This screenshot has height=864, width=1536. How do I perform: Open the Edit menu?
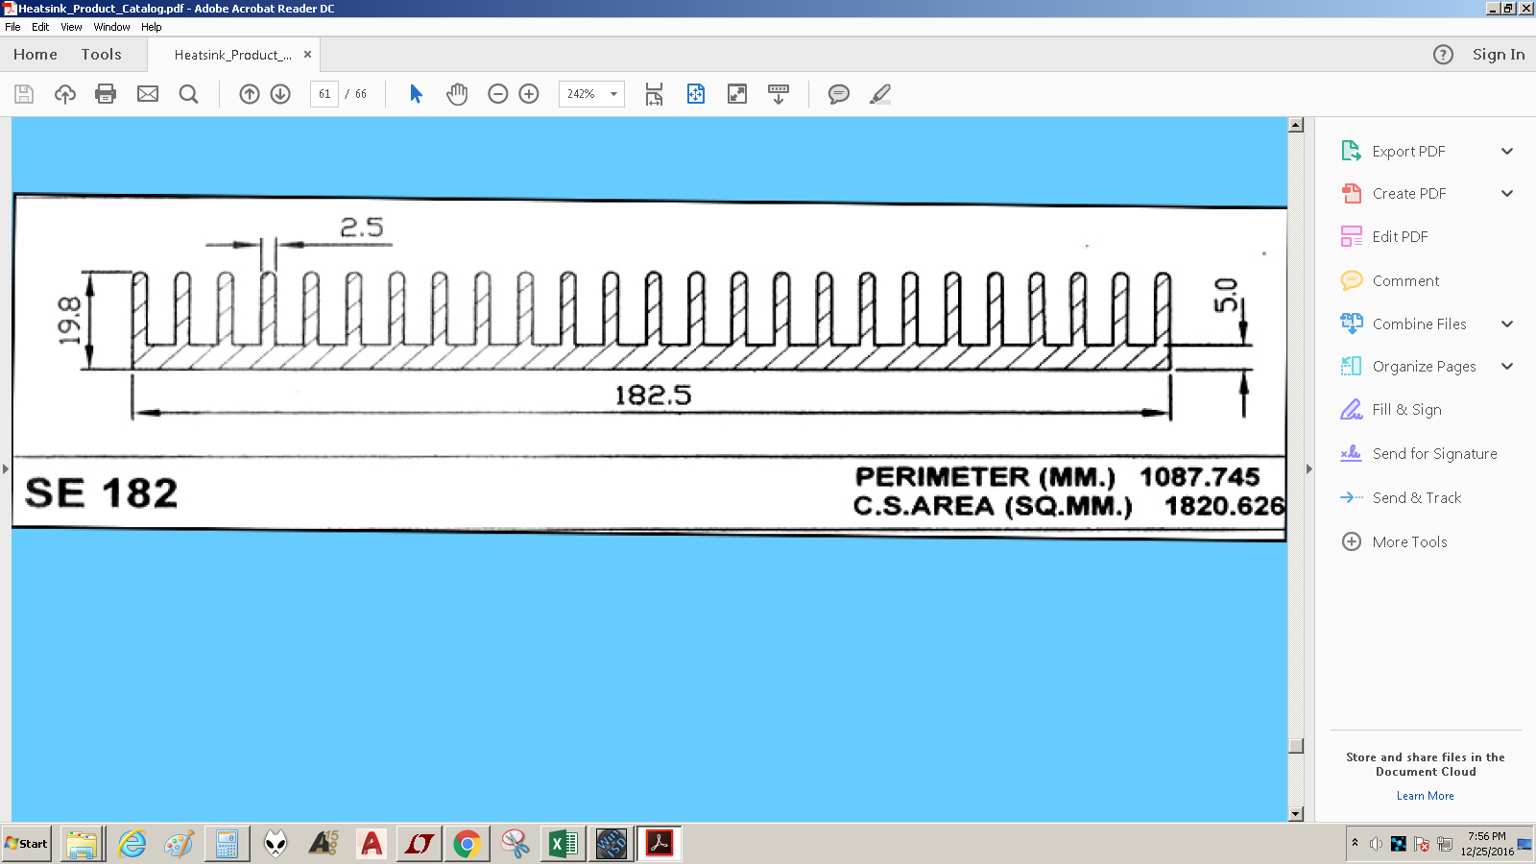pos(40,27)
